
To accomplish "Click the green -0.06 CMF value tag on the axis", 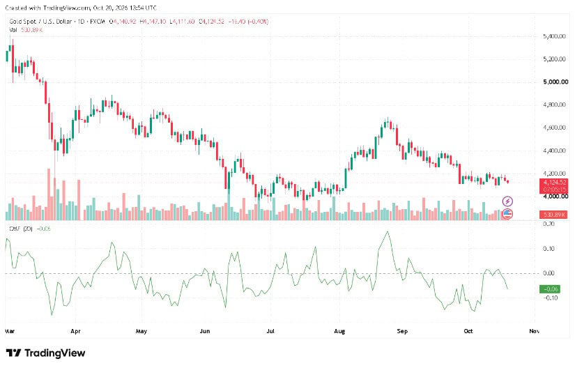I will 550,289.
